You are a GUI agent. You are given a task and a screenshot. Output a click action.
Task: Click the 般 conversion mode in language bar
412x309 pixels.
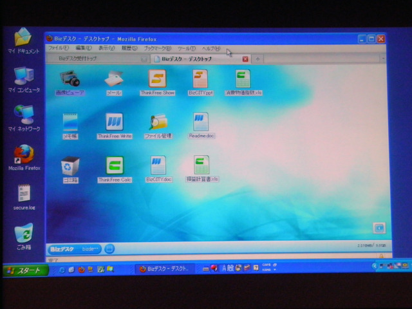point(230,268)
